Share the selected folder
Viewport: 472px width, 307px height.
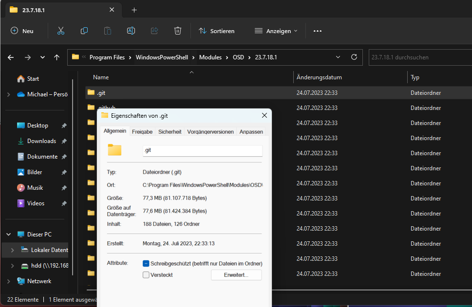click(154, 31)
